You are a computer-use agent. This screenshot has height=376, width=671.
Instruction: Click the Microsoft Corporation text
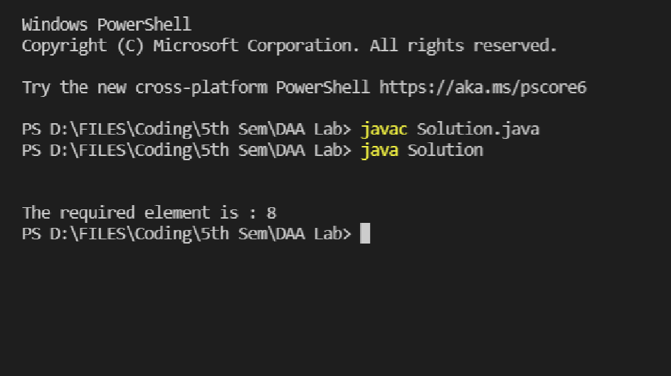[256, 46]
